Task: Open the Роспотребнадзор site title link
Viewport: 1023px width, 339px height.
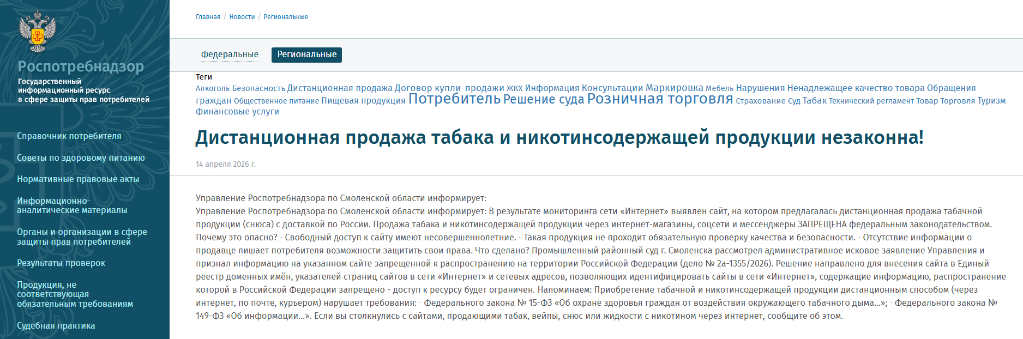Action: (x=81, y=66)
